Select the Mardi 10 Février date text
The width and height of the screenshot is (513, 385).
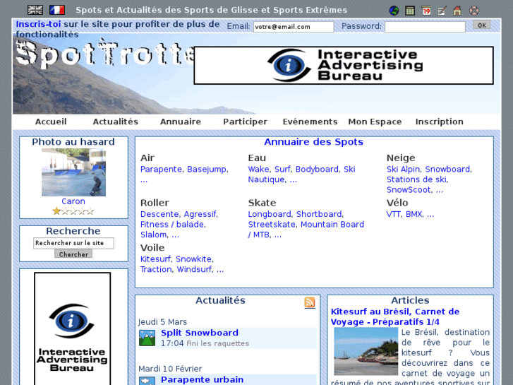(170, 369)
